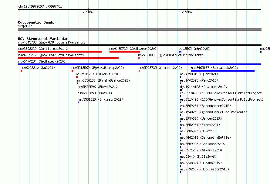The height and width of the screenshot is (184, 270).
Task: Open variant nsv4231272 (gnomADStructuralVariants) label
Action: click(52, 55)
